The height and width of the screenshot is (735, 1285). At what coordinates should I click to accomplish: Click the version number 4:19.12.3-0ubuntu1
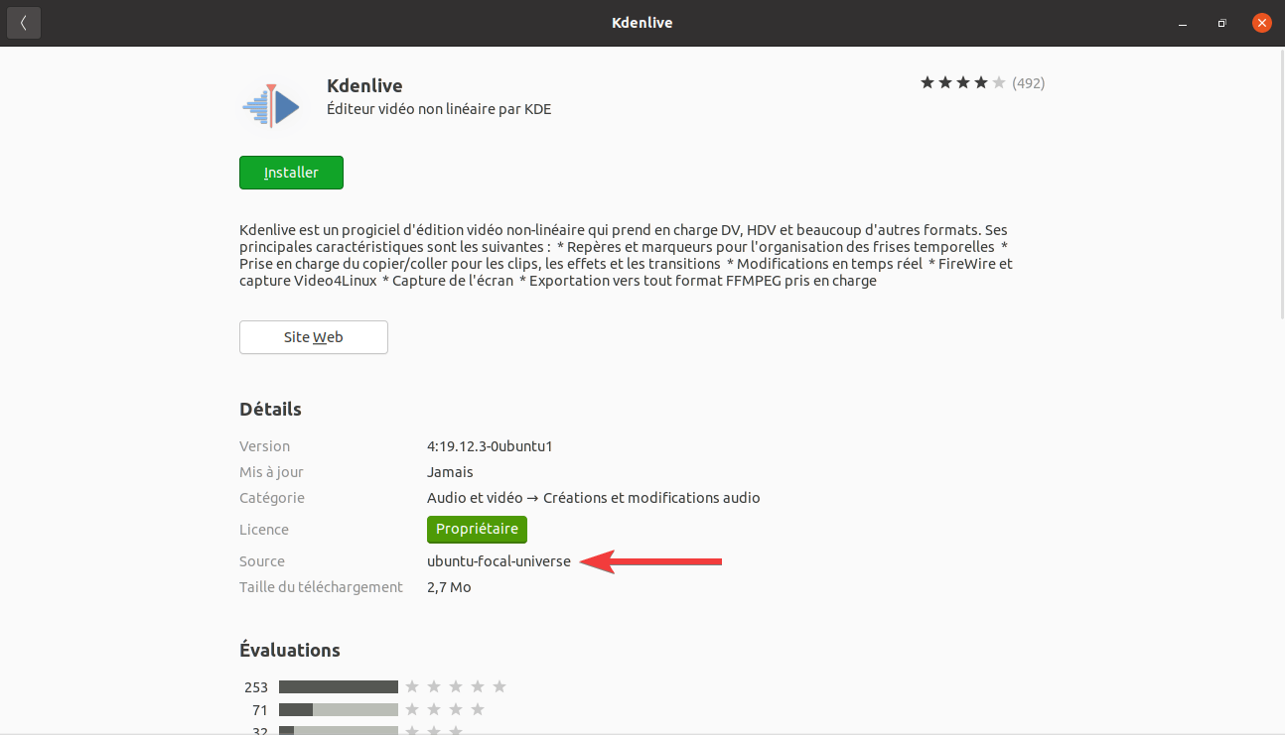(490, 446)
